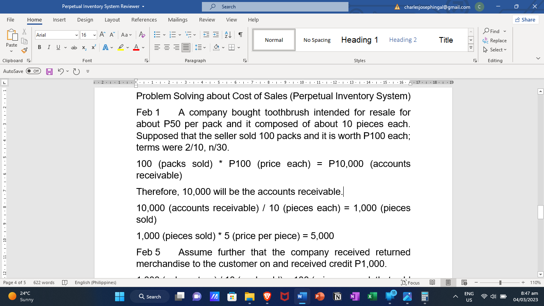Show or hide paragraph marks

tap(241, 35)
